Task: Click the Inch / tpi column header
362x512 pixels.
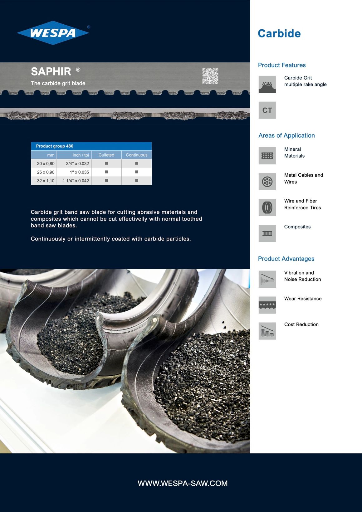Action: coord(74,155)
